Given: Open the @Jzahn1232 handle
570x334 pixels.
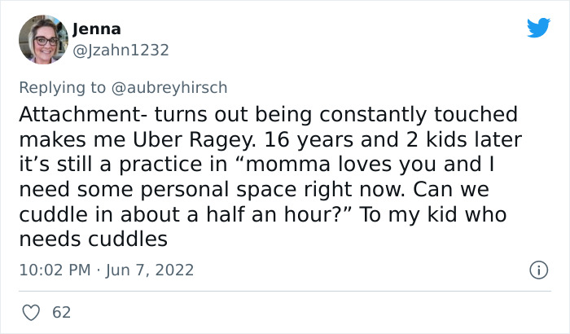Looking at the screenshot, I should (x=121, y=50).
